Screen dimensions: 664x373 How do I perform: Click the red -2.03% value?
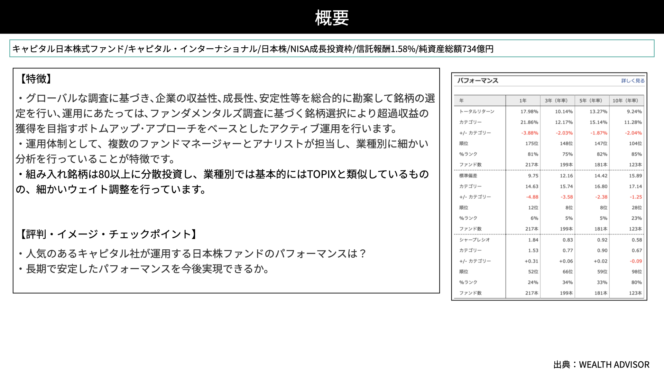pos(564,133)
